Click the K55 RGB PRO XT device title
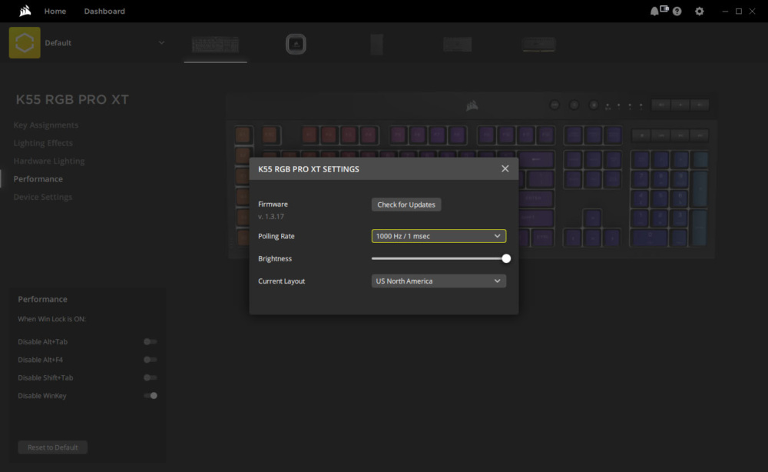The image size is (768, 472). [72, 99]
